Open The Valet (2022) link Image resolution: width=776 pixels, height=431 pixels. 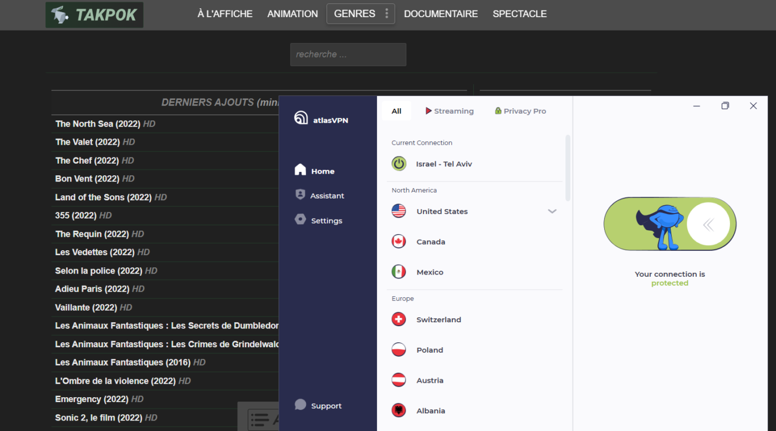pyautogui.click(x=88, y=142)
